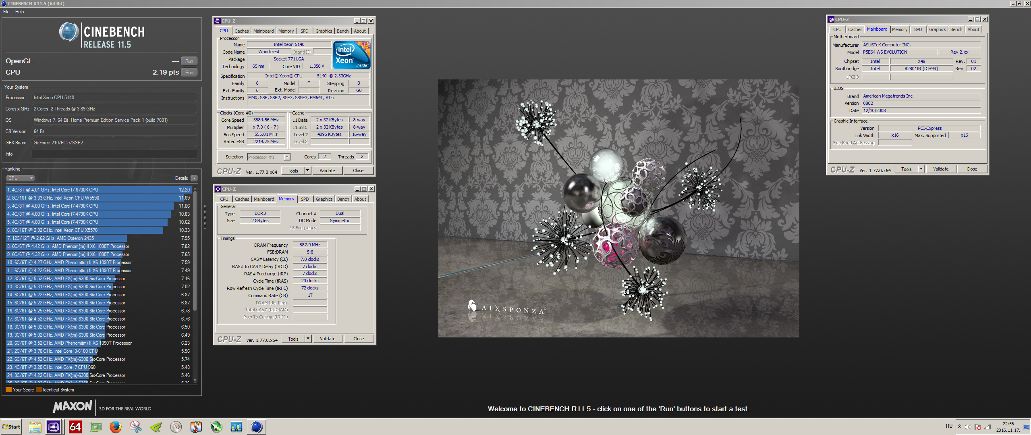Click ranking list scroll-down arrow

click(x=195, y=380)
